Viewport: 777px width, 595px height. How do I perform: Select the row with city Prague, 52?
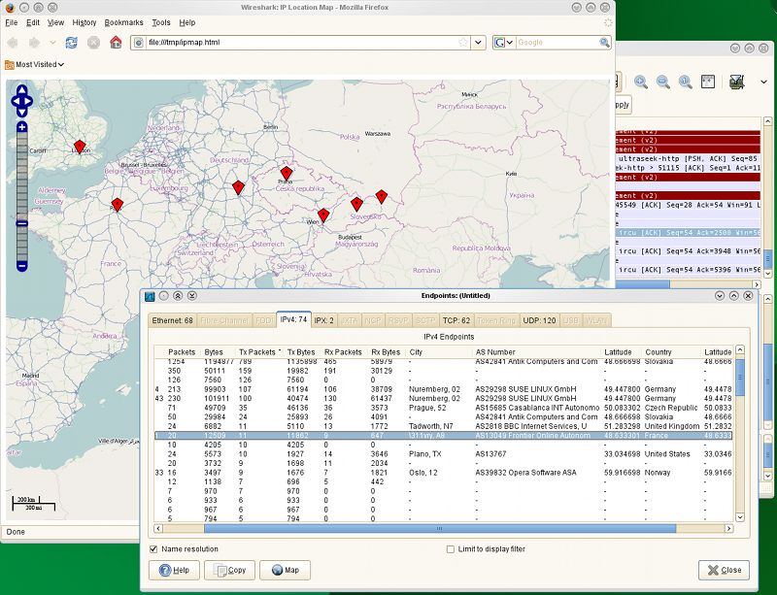tap(444, 408)
